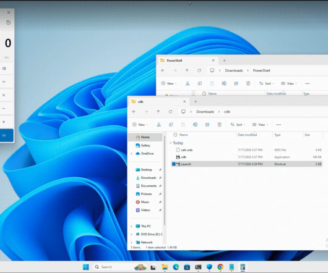Click Share icon in PowerShell window toolbar
The image size is (328, 273).
tap(236, 83)
